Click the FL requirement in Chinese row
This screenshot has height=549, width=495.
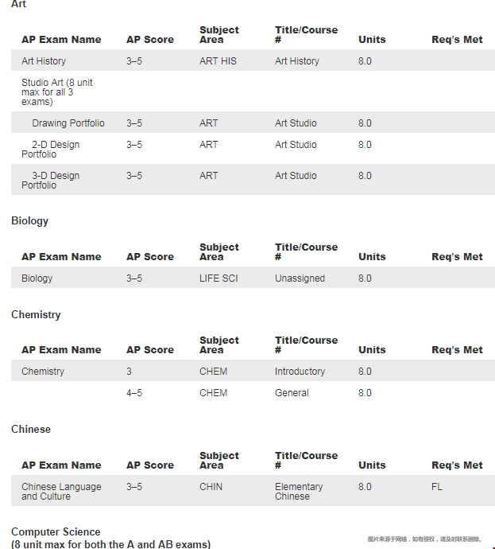[x=437, y=487]
